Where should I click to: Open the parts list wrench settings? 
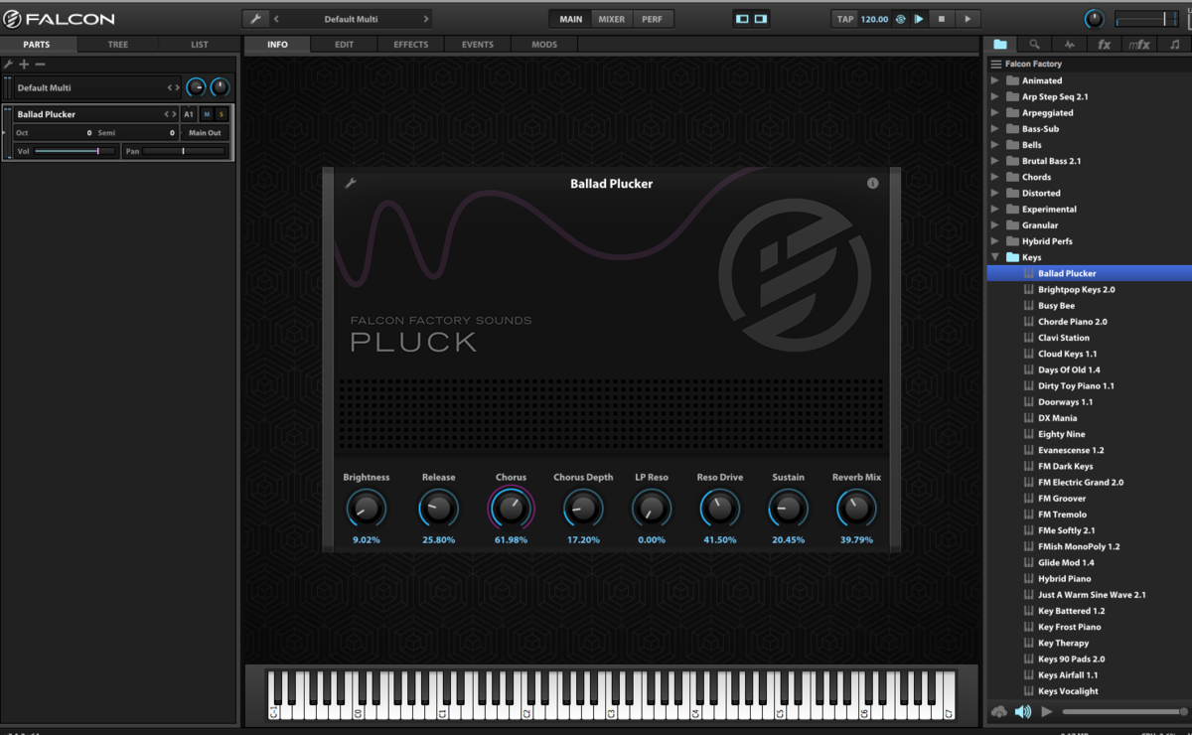pos(9,65)
